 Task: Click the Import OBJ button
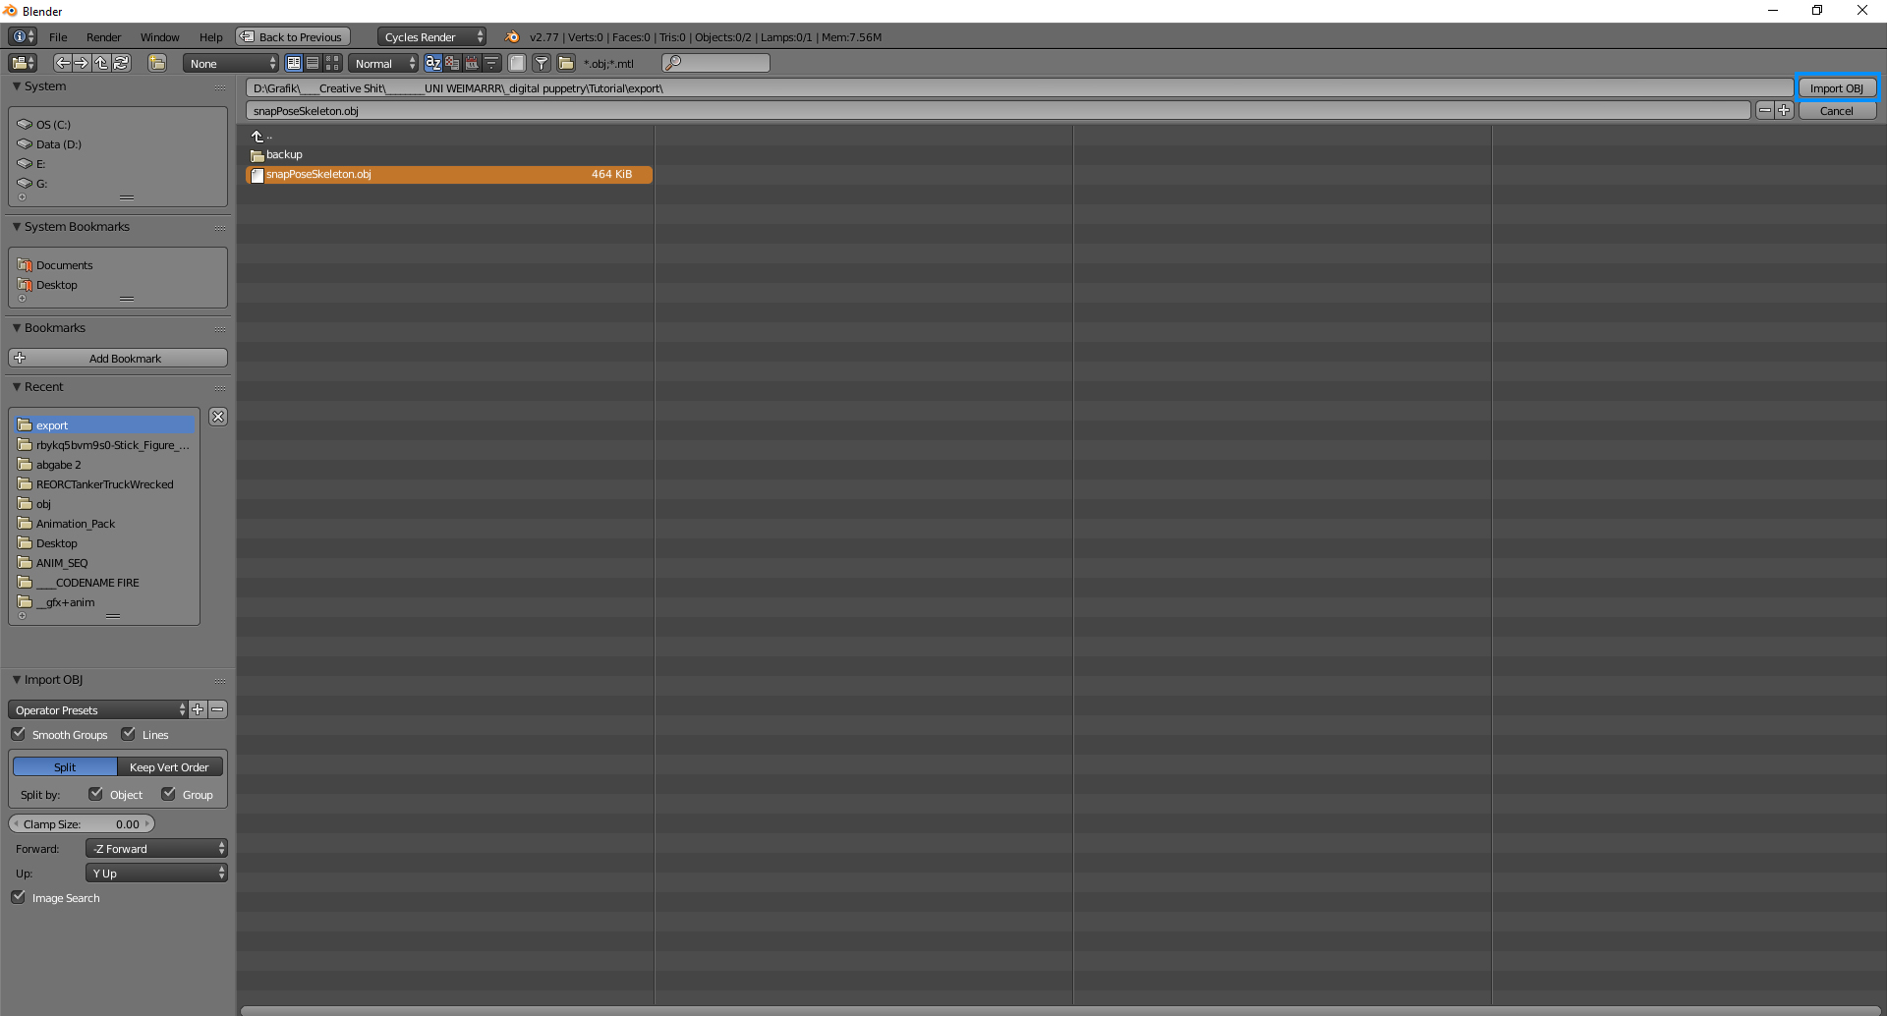pyautogui.click(x=1836, y=88)
